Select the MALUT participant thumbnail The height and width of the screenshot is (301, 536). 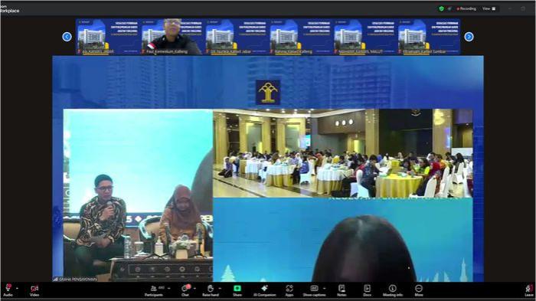pos(364,37)
